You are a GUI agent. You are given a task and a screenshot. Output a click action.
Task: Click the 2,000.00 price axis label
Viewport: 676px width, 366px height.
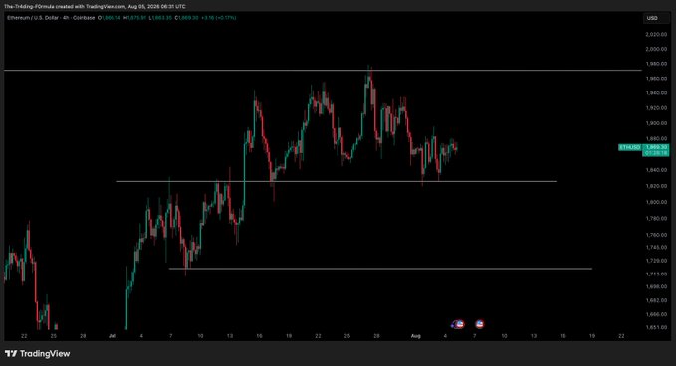pos(656,49)
